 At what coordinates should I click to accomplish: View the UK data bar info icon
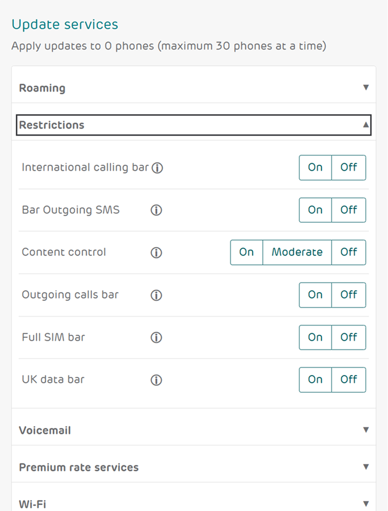[156, 380]
